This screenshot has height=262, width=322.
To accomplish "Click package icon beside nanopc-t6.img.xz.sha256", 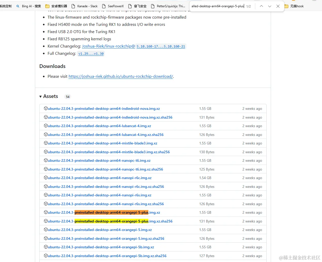I will [x=46, y=169].
